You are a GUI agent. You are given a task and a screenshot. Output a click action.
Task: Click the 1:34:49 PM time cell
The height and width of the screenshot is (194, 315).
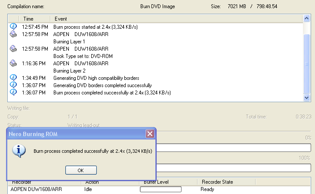coord(34,78)
